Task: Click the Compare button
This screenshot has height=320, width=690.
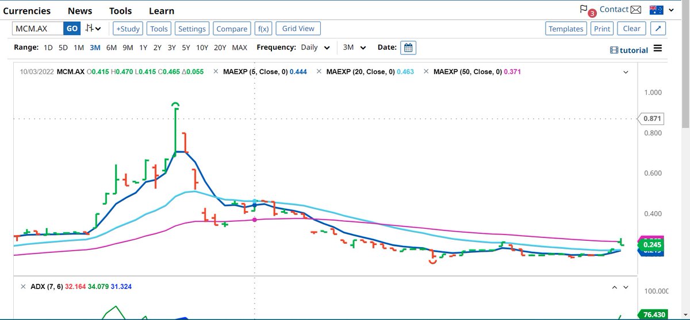Action: tap(232, 29)
